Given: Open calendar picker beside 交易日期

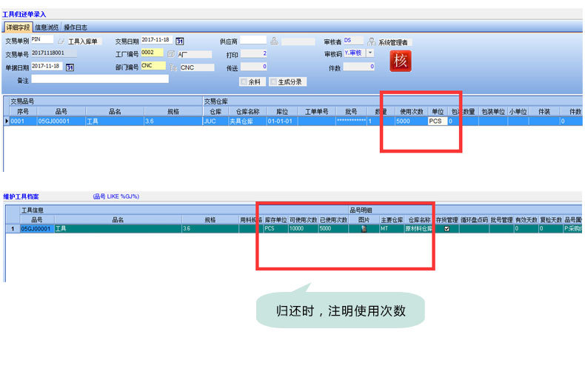Looking at the screenshot, I should [x=179, y=41].
